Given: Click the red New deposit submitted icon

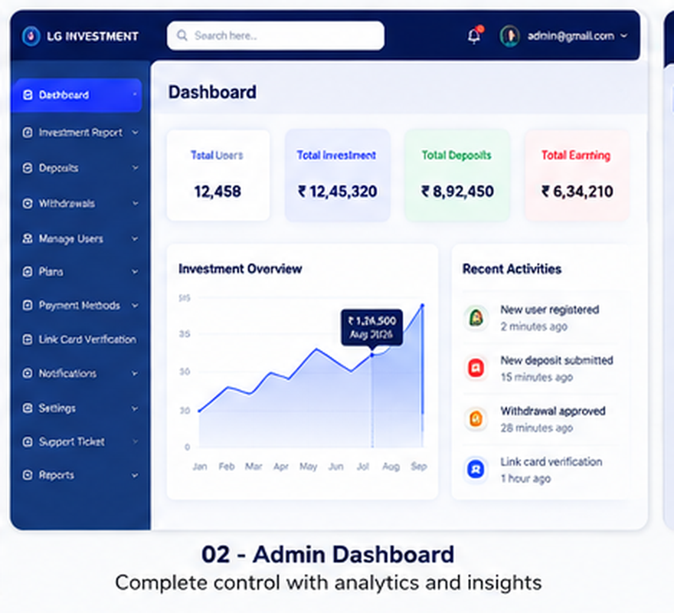Looking at the screenshot, I should (476, 369).
